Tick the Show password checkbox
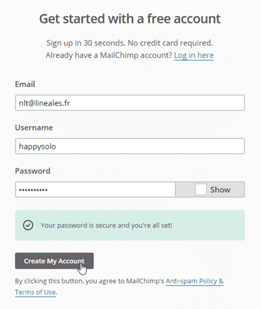The width and height of the screenshot is (261, 309). pos(200,190)
